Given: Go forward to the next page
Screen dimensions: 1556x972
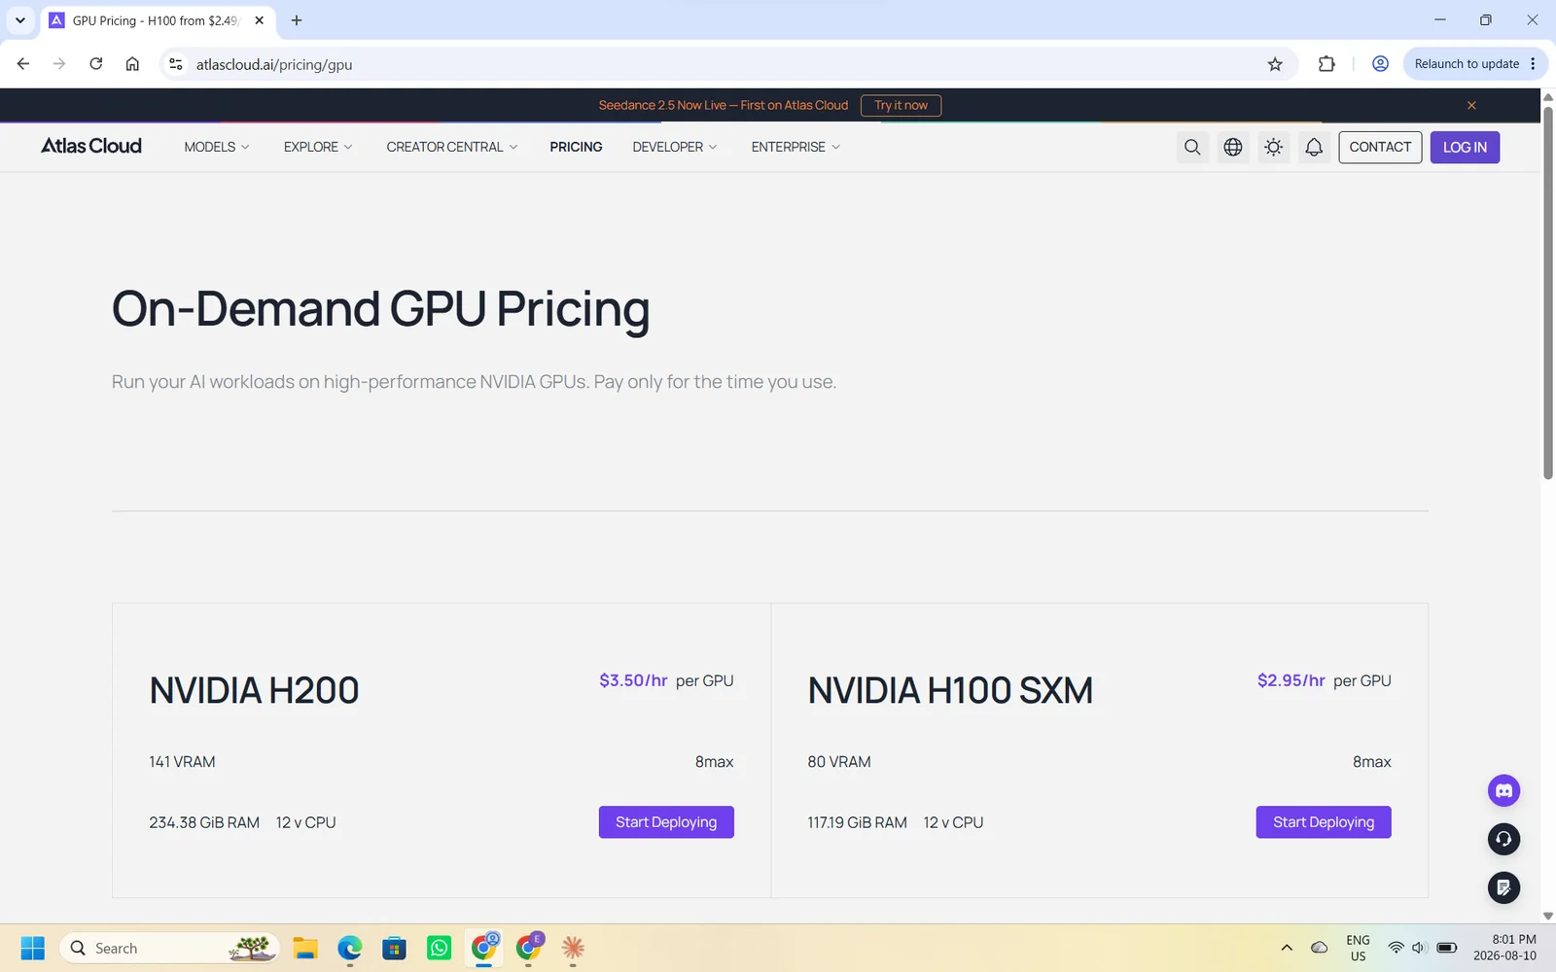Looking at the screenshot, I should [x=59, y=64].
